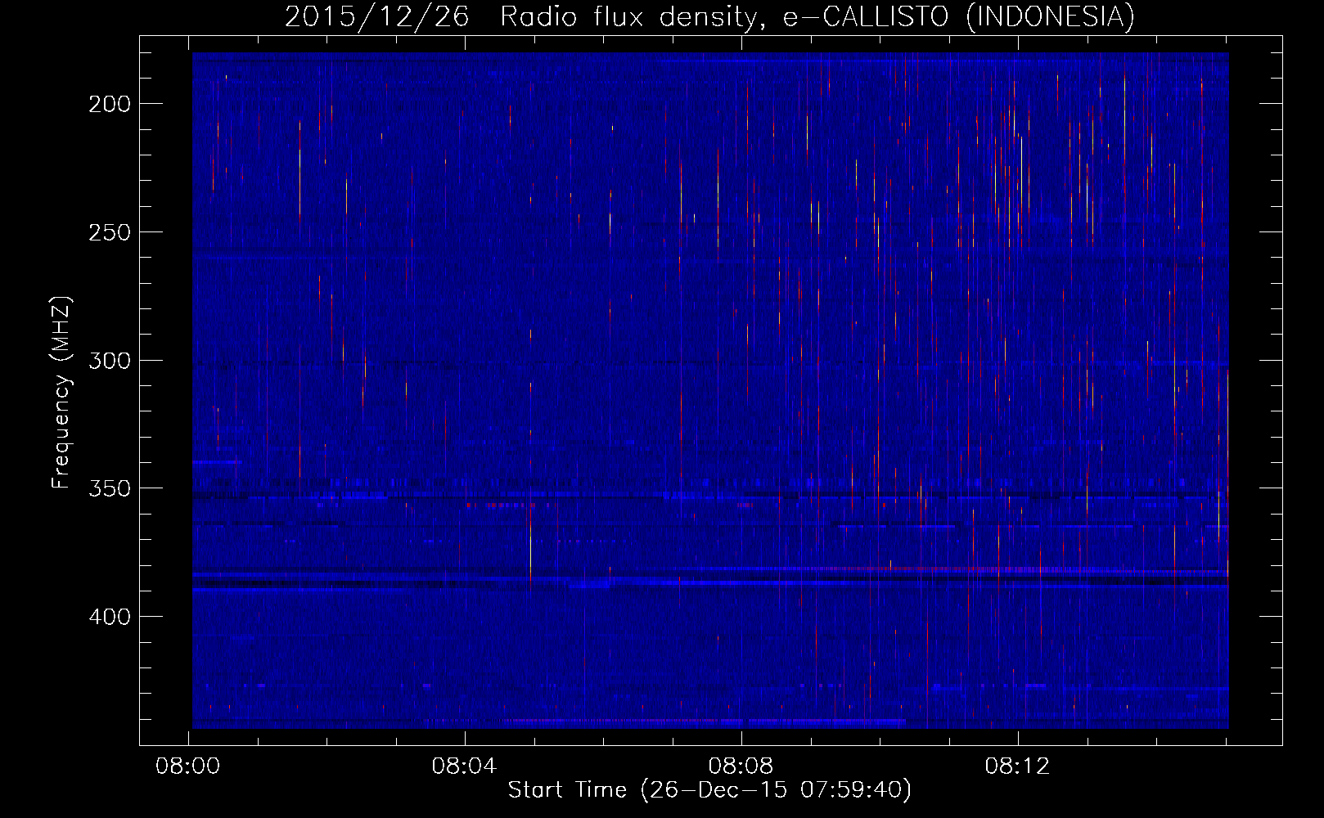This screenshot has height=818, width=1324.
Task: Click the 08:08 time tick label
Action: (x=741, y=766)
